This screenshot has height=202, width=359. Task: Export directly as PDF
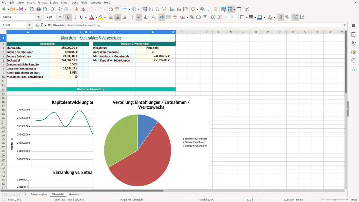click(32, 9)
